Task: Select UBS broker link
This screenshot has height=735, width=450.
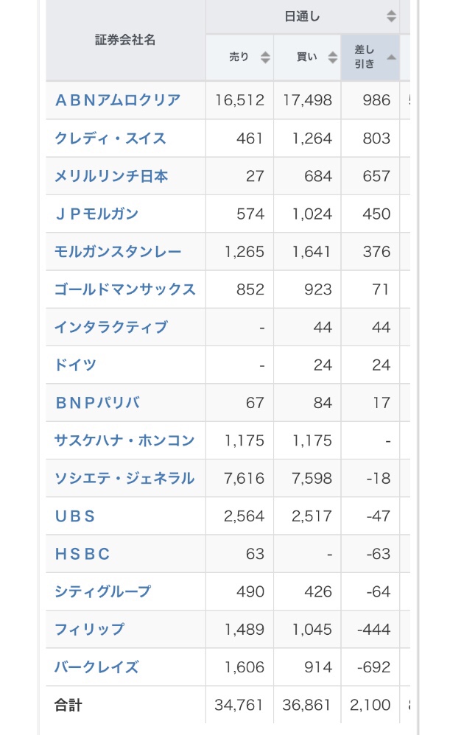Action: (75, 516)
